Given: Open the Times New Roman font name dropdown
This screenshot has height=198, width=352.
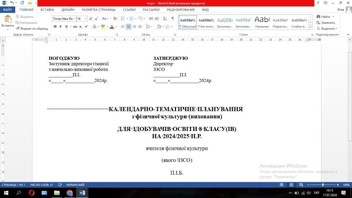Looking at the screenshot, I should (x=75, y=19).
